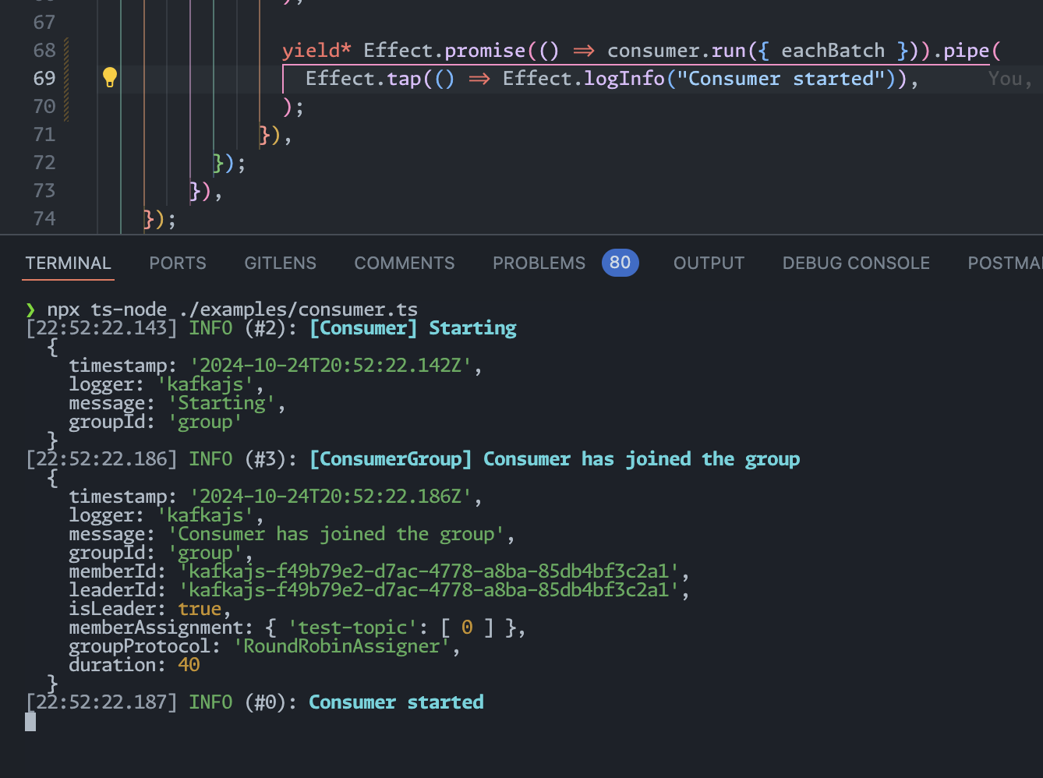Click the '[22:52:22.187]' log timestamp
The width and height of the screenshot is (1043, 778).
click(102, 702)
